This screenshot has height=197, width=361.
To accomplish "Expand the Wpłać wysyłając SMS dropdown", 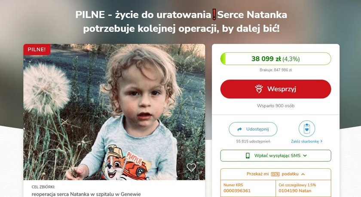I will 275,156.
